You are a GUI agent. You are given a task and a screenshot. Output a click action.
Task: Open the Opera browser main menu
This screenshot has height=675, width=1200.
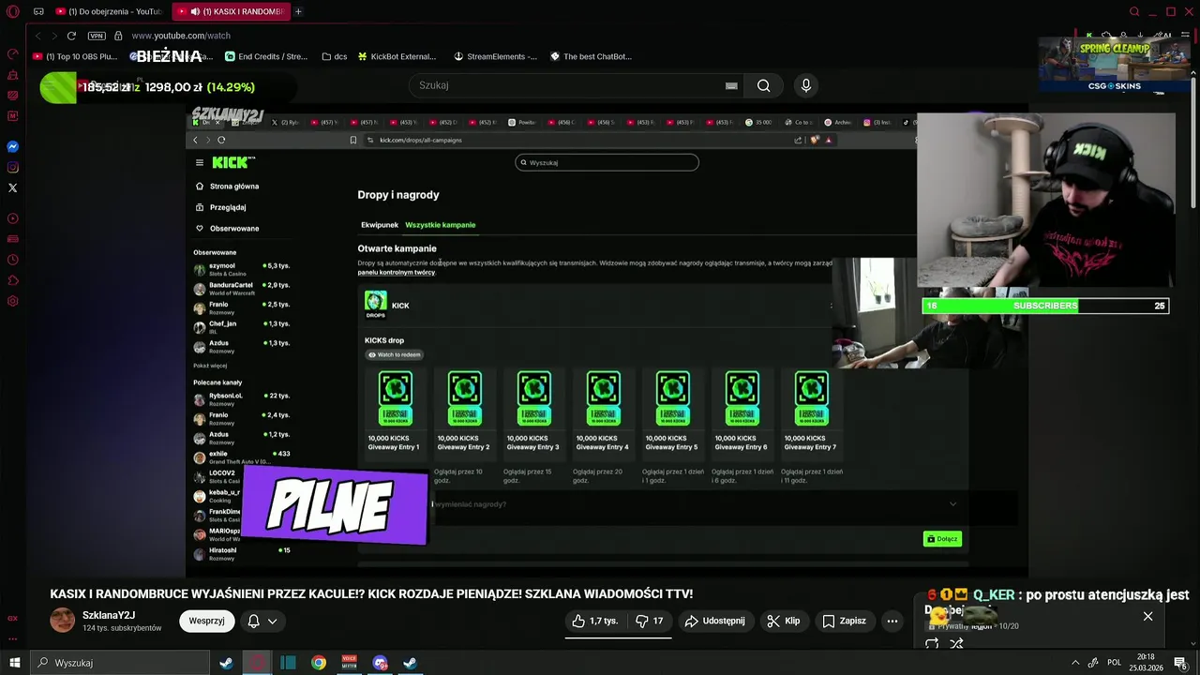[x=12, y=11]
